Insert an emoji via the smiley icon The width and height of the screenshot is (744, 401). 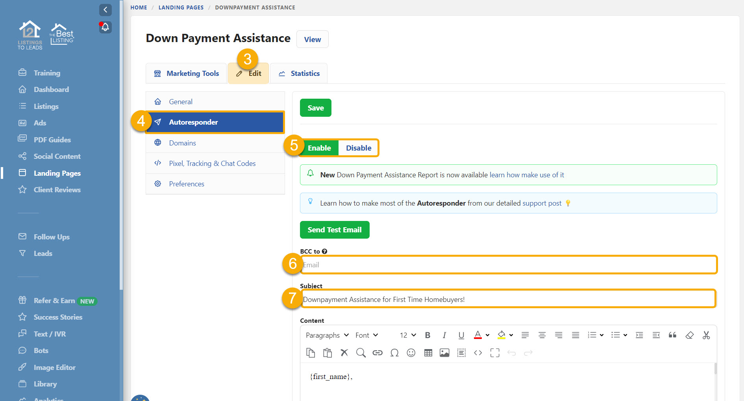411,353
